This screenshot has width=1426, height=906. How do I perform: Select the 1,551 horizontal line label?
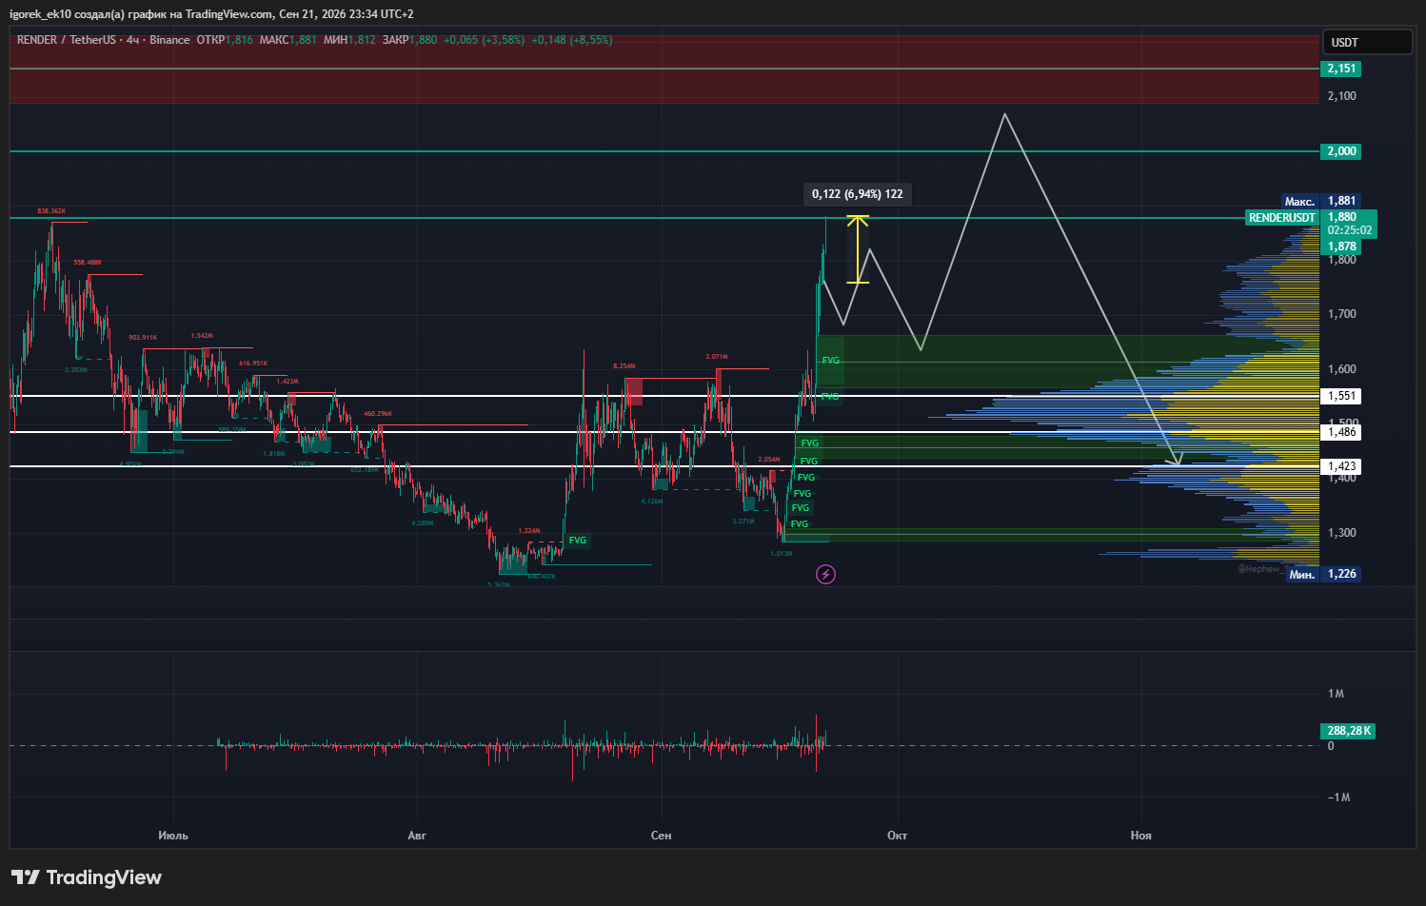pyautogui.click(x=1341, y=396)
